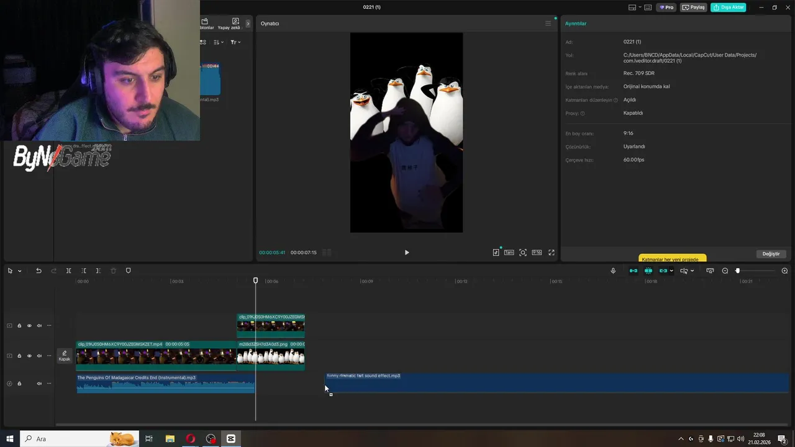
Task: Expand more media tabs chevron
Action: point(248,24)
